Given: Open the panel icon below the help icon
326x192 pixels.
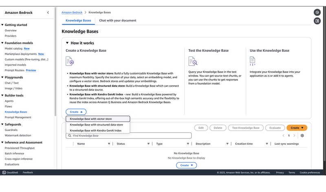Looking at the screenshot, I should (317, 21).
